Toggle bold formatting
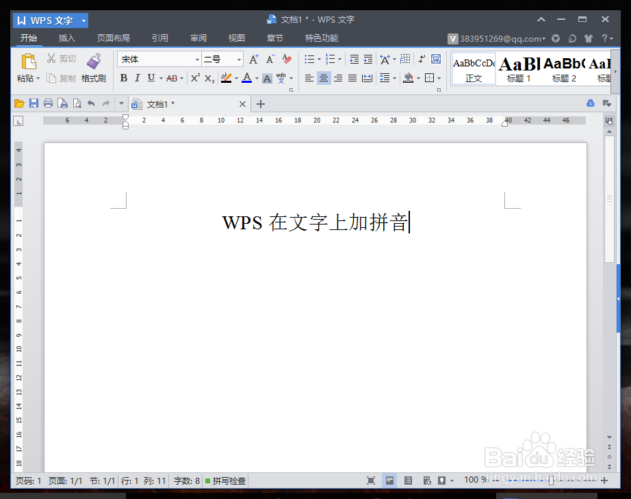The width and height of the screenshot is (631, 499). coord(124,78)
